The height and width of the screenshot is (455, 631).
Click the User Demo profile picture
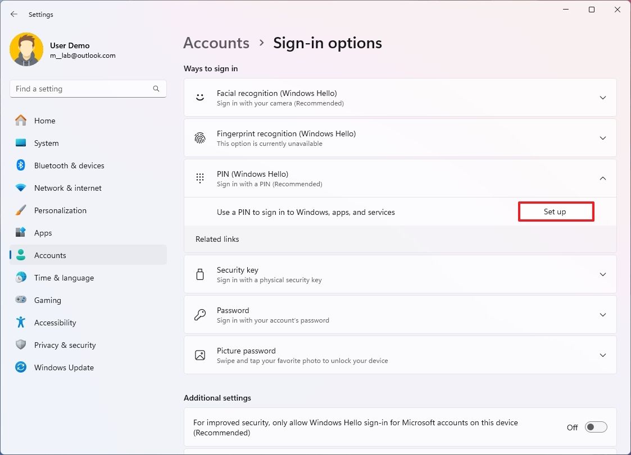click(x=26, y=49)
